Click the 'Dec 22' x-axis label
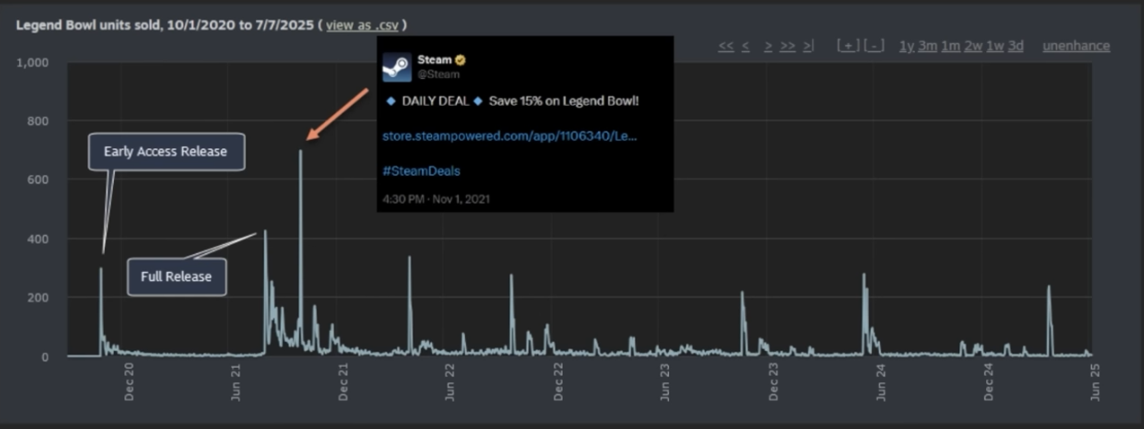This screenshot has height=429, width=1144. tap(558, 381)
